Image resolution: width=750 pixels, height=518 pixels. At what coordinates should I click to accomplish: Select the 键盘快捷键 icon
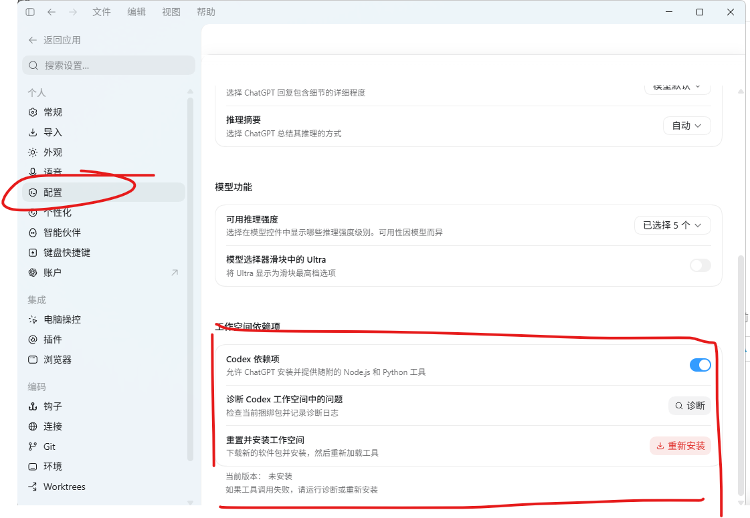33,253
